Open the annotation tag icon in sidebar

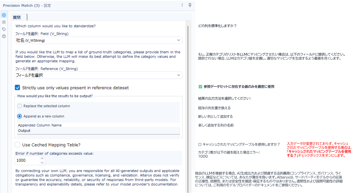click(x=4, y=29)
